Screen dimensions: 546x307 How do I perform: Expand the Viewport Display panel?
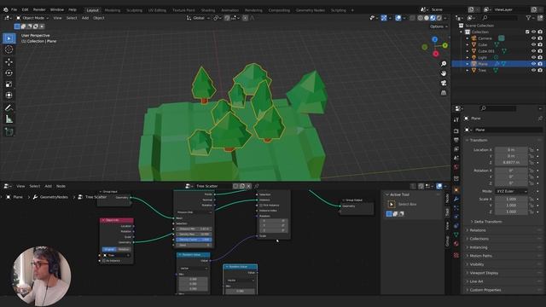click(484, 273)
